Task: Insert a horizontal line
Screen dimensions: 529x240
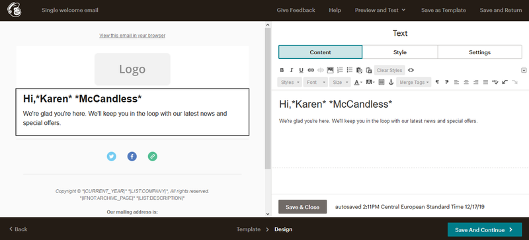Action: tap(382, 83)
